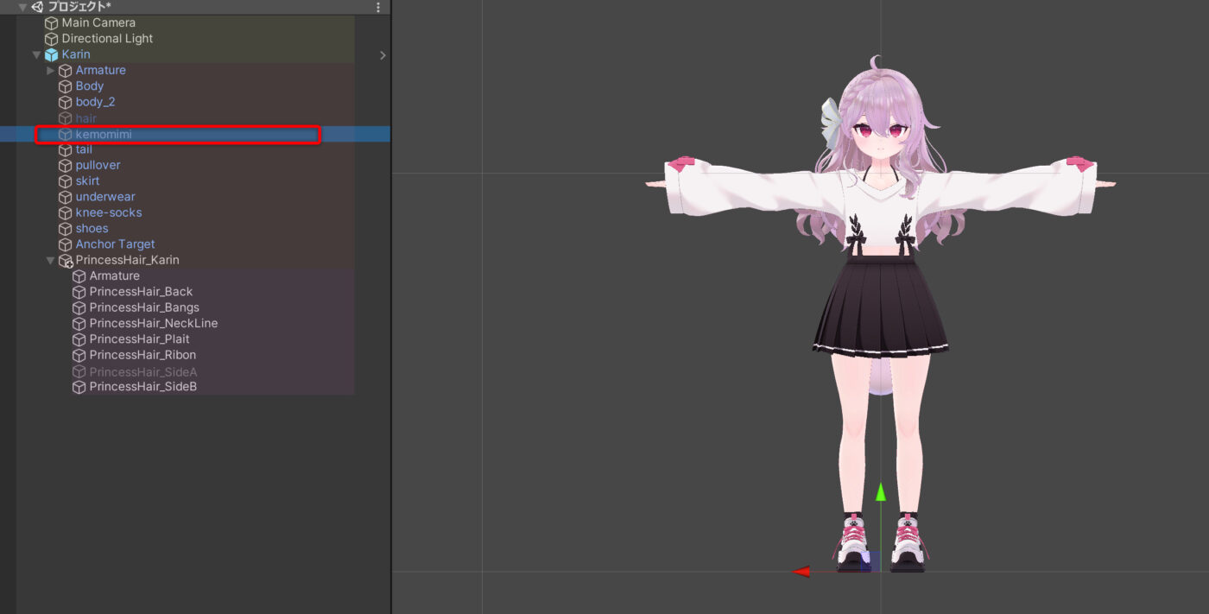Screen dimensions: 1209x614
Task: Select the shoes object
Action: 92,229
